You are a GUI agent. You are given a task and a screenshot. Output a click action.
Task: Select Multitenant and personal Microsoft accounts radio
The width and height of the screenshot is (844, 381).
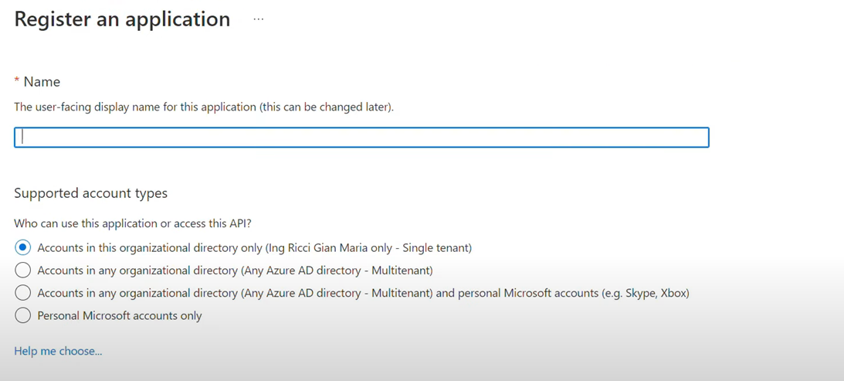click(x=23, y=293)
